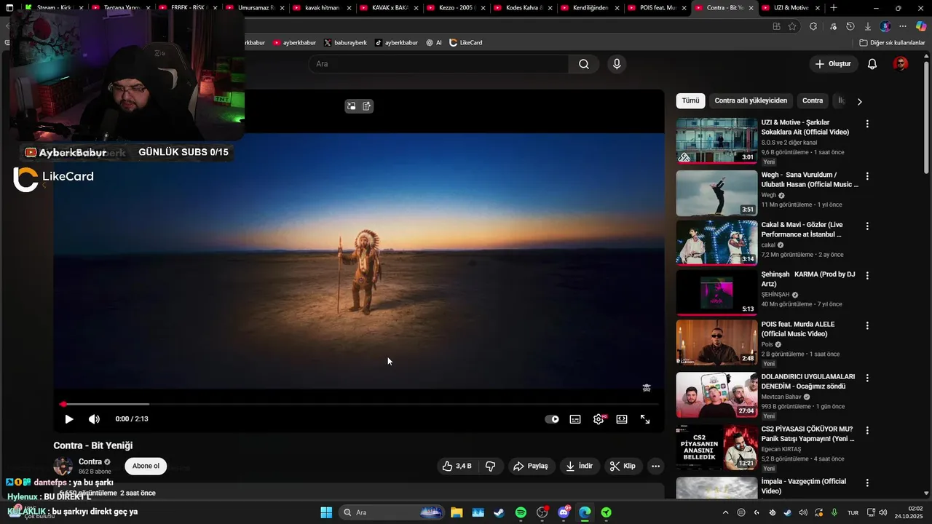The height and width of the screenshot is (524, 932).
Task: Switch to theater mode
Action: coord(622,419)
